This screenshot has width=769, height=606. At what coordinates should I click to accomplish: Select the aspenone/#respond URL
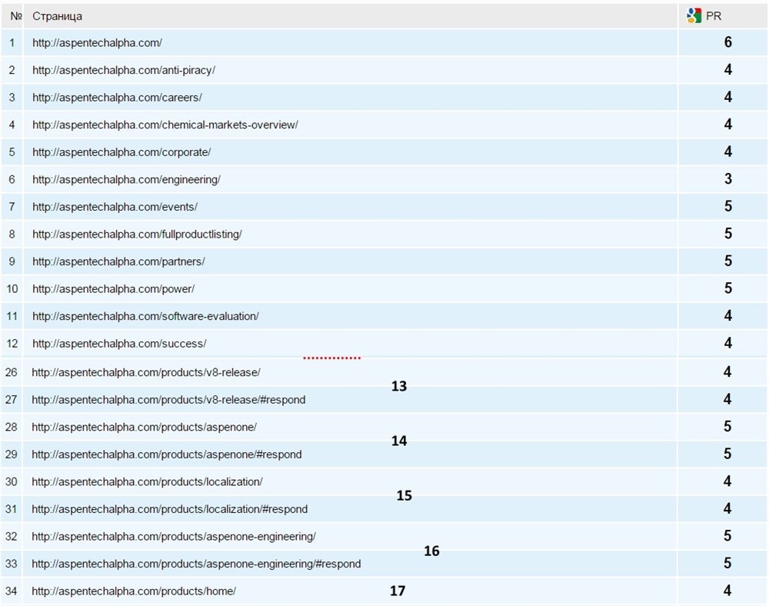coord(167,454)
